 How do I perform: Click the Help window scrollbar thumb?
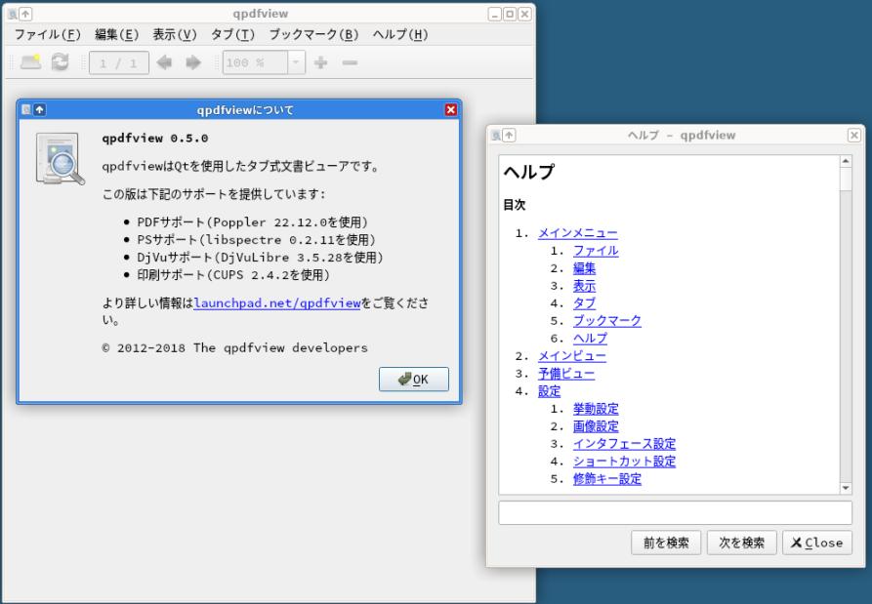(x=846, y=179)
